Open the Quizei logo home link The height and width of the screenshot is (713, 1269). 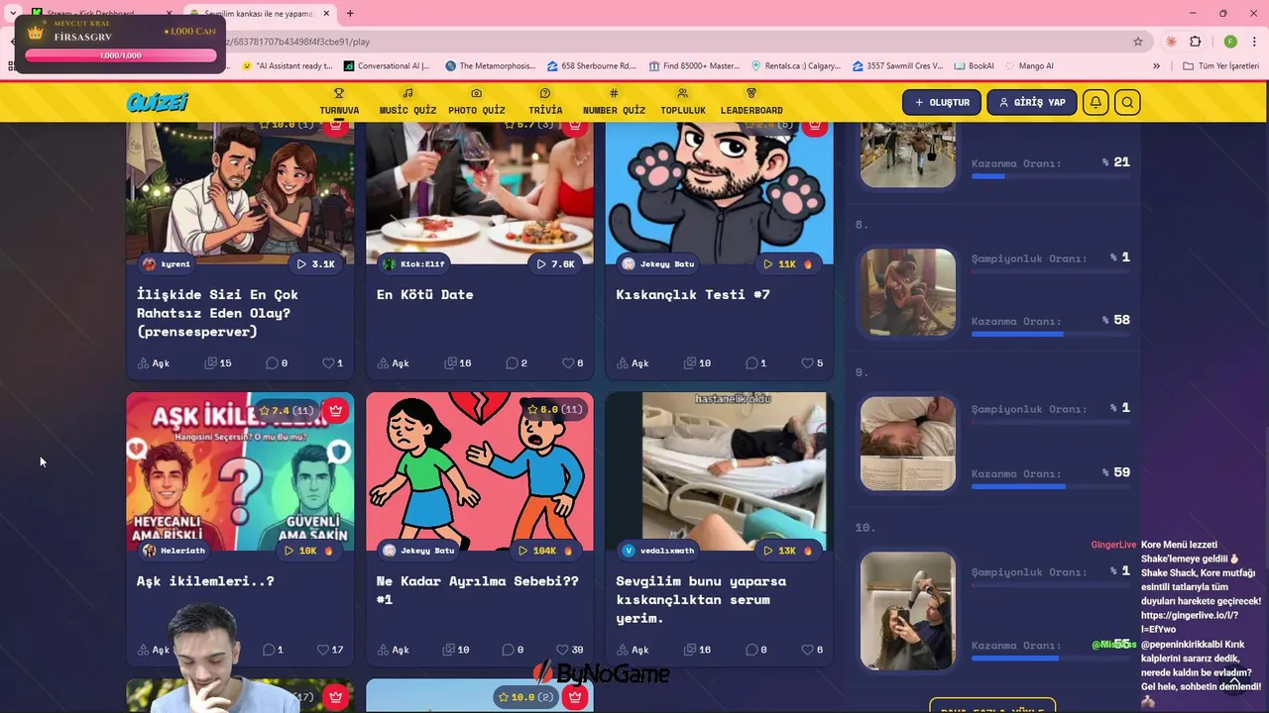point(157,102)
